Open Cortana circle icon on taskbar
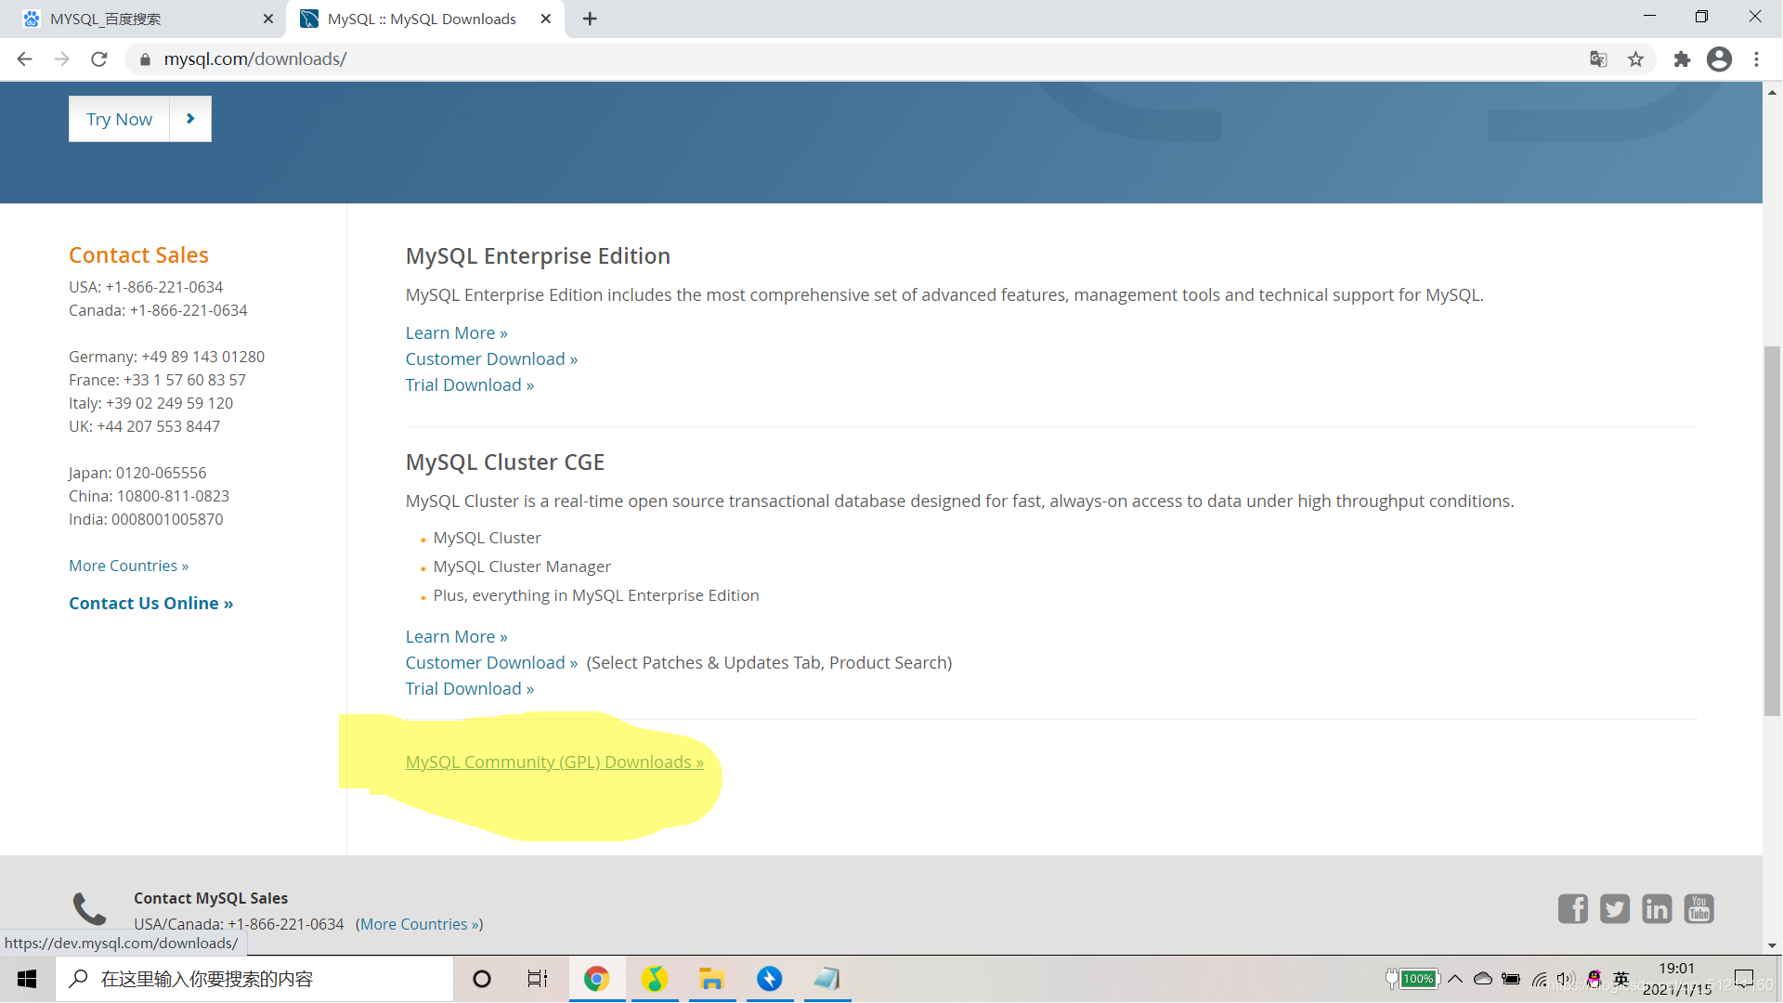The height and width of the screenshot is (1003, 1783). pos(482,979)
